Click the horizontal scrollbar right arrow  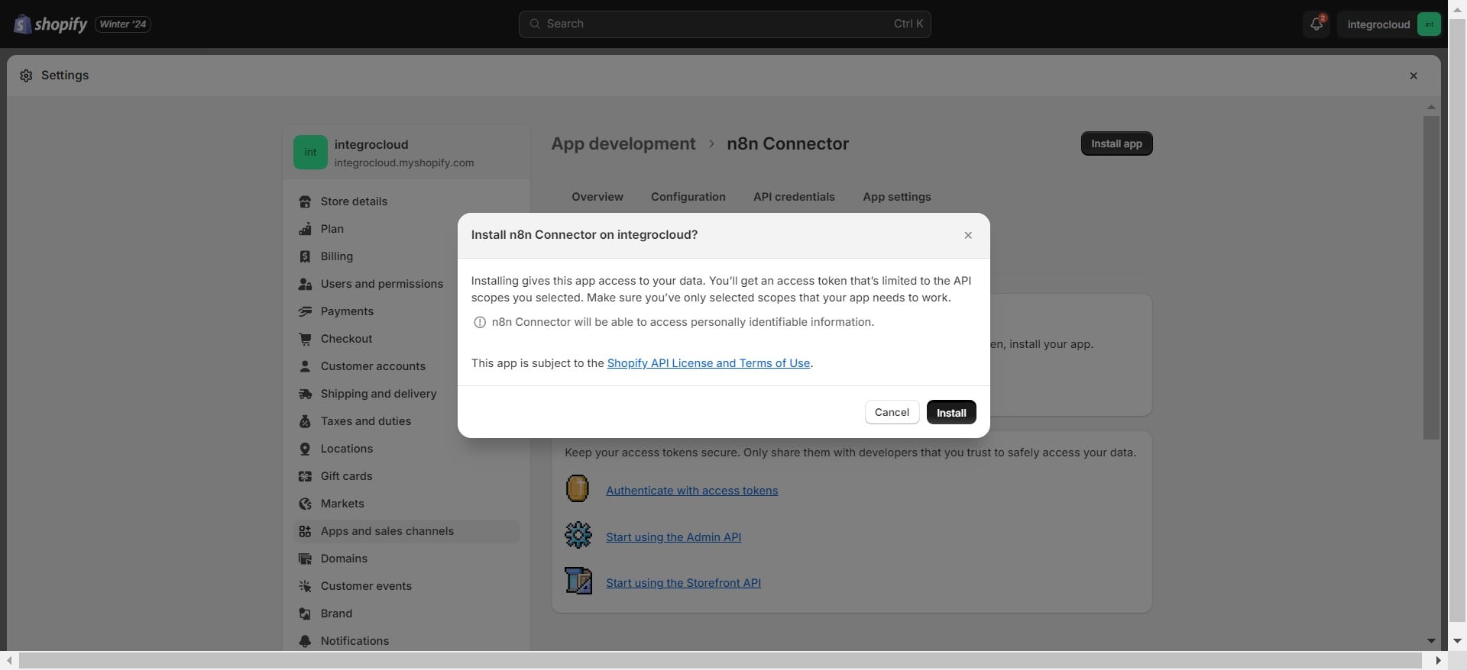pos(1438,660)
